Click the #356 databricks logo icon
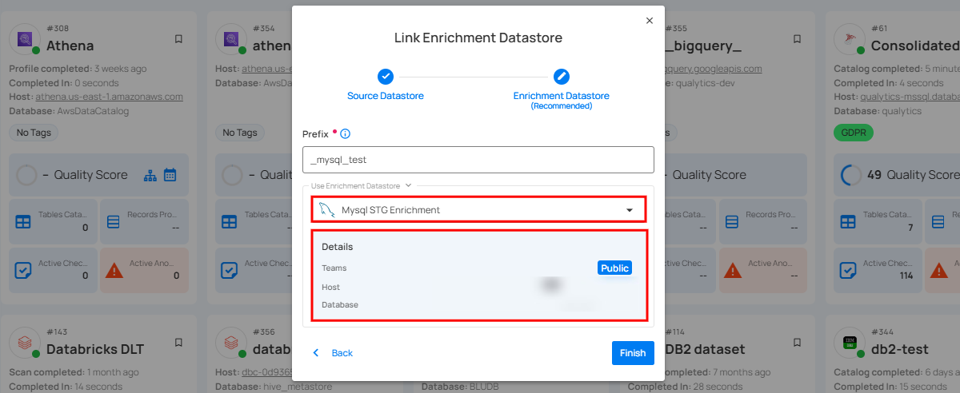960x393 pixels. pos(231,342)
